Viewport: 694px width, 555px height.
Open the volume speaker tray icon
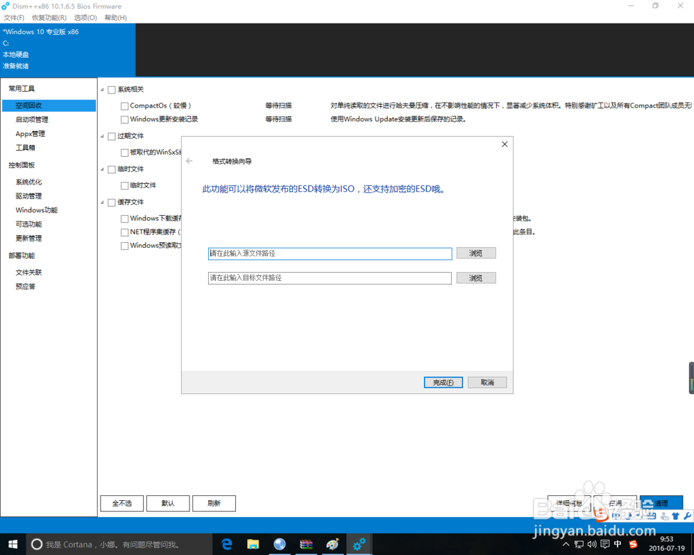[592, 544]
